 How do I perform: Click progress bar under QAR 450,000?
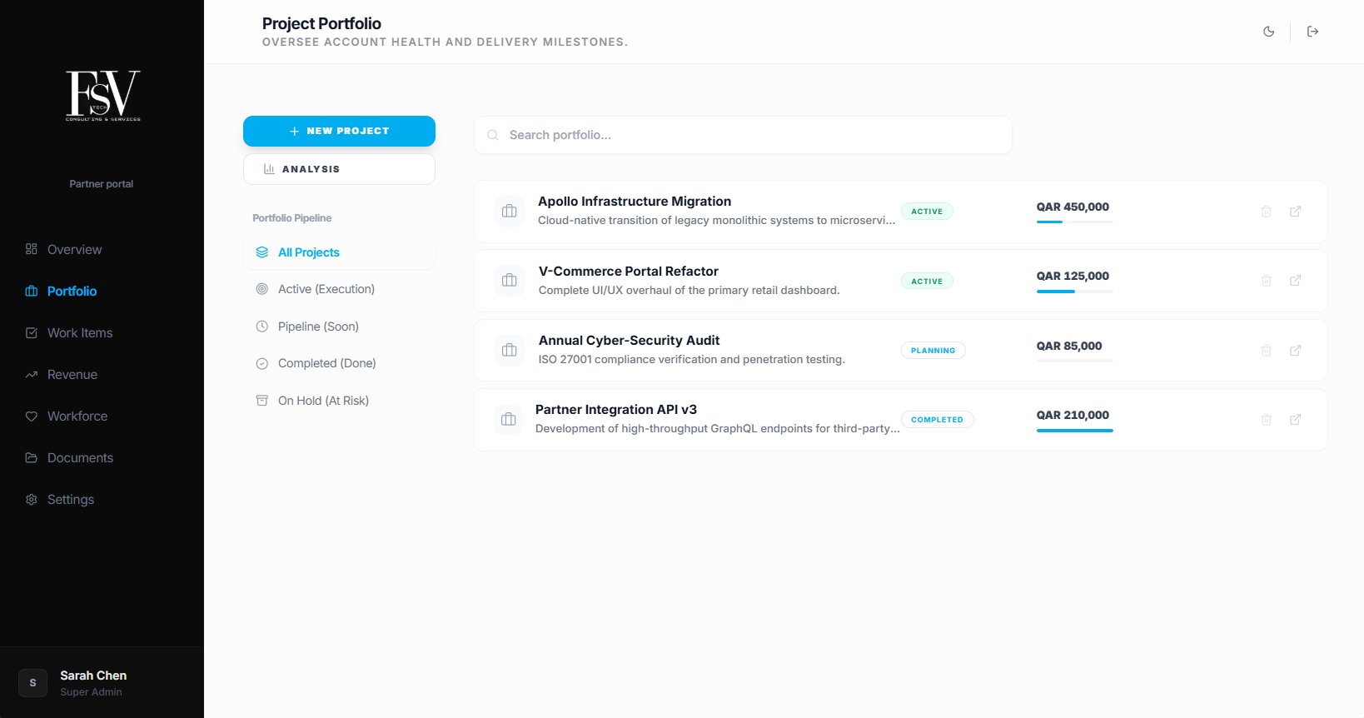click(1074, 222)
